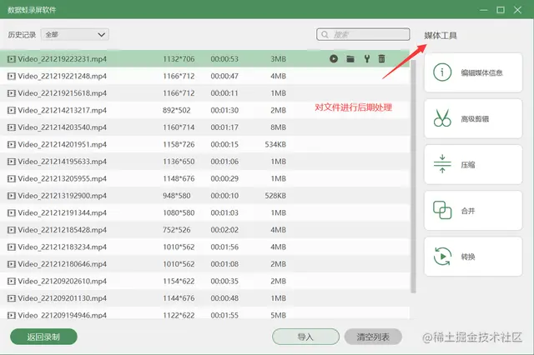534x355 pixels.
Task: Click the 编辑媒体信息 info icon
Action: pyautogui.click(x=442, y=72)
